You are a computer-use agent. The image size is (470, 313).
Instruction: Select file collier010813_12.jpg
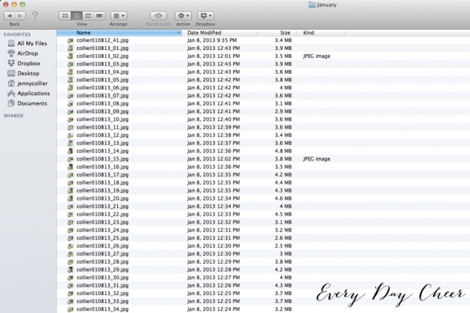(x=102, y=135)
